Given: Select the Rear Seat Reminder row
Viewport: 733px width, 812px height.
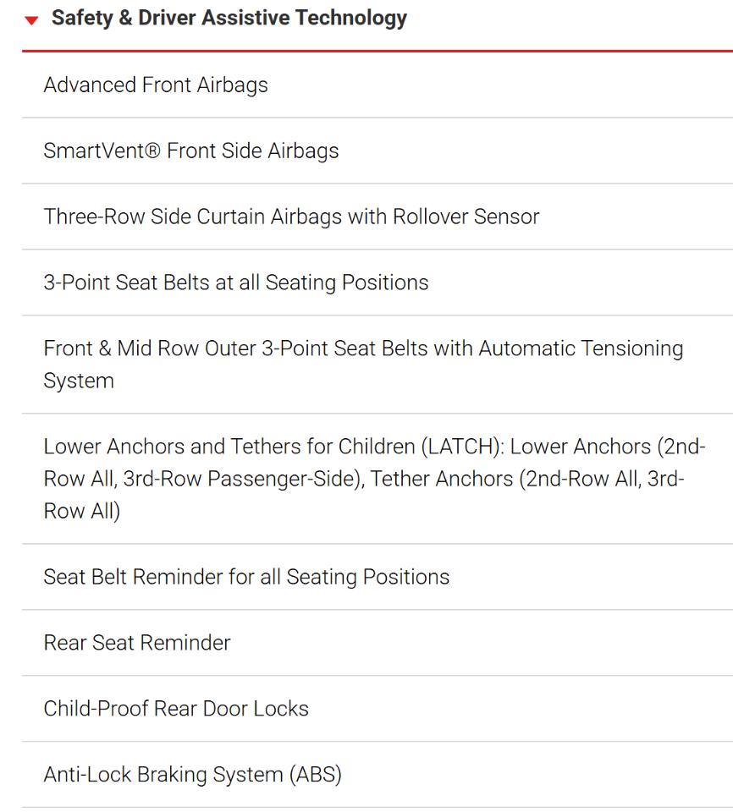Looking at the screenshot, I should coord(378,643).
